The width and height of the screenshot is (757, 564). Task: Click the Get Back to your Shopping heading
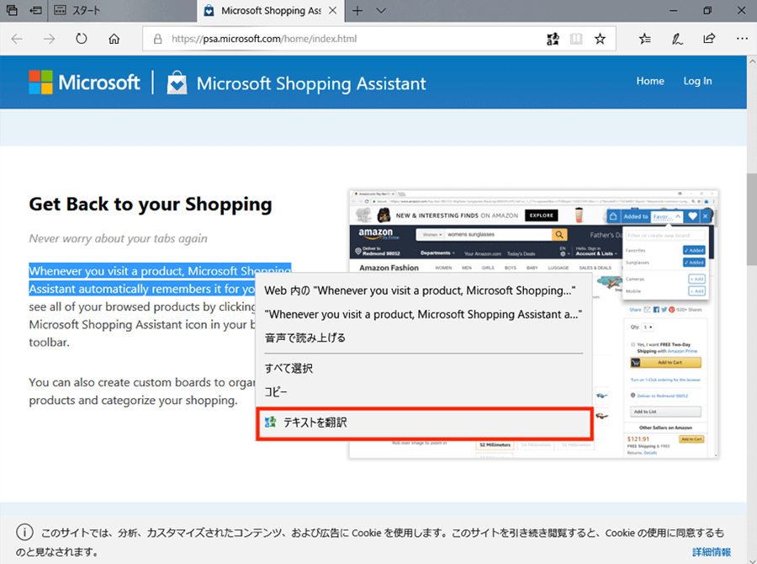coord(151,204)
